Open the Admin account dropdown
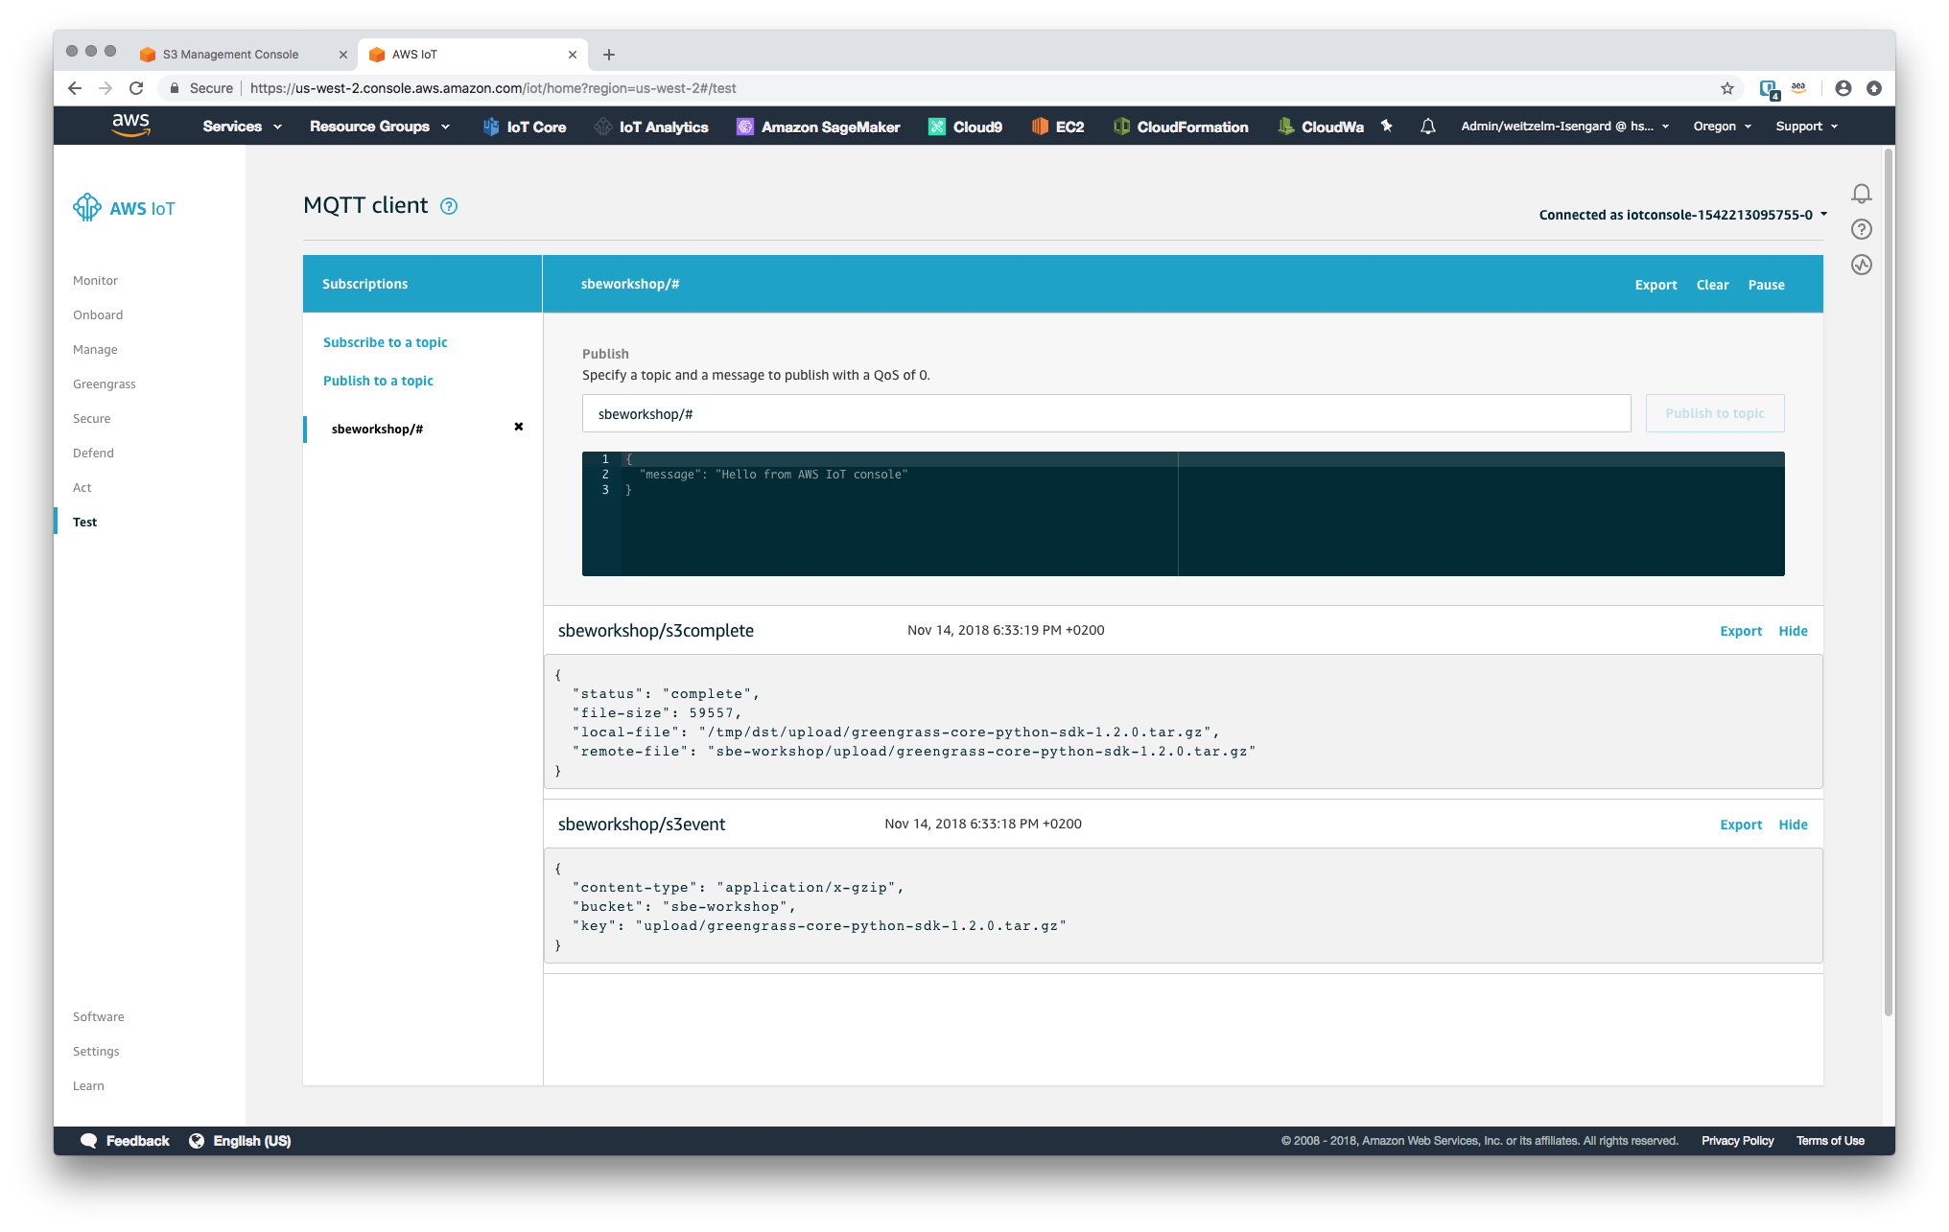1949x1232 pixels. coord(1564,127)
